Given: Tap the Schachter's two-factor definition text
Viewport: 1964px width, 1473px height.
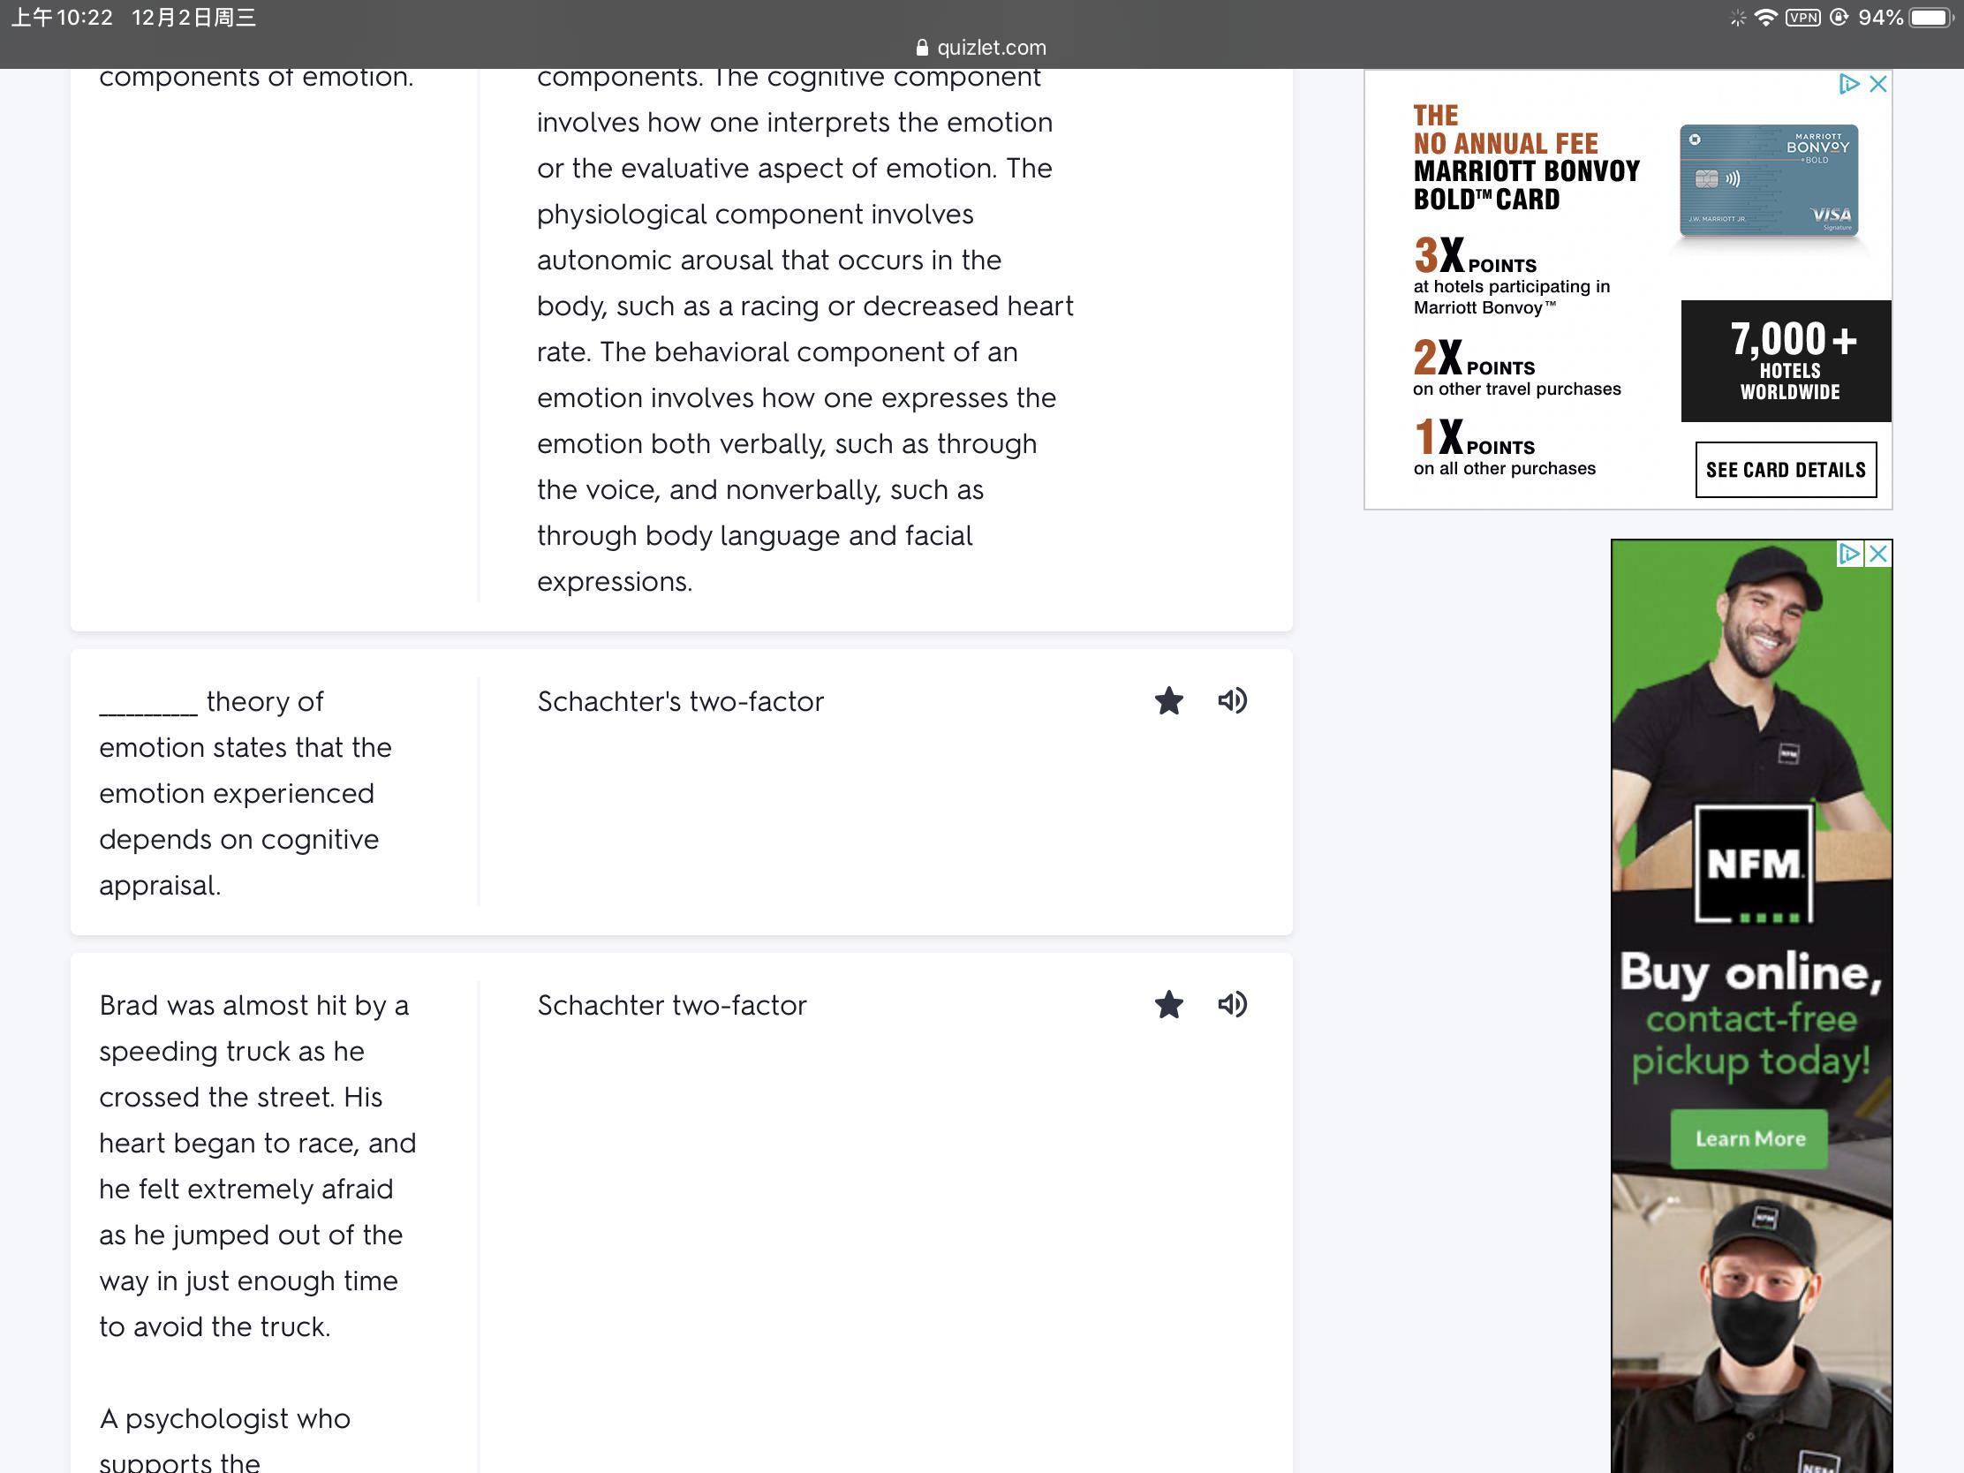Looking at the screenshot, I should (680, 701).
